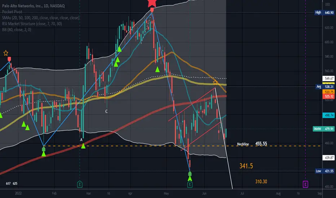Click the wave label C
The width and height of the screenshot is (336, 198).
click(106, 112)
